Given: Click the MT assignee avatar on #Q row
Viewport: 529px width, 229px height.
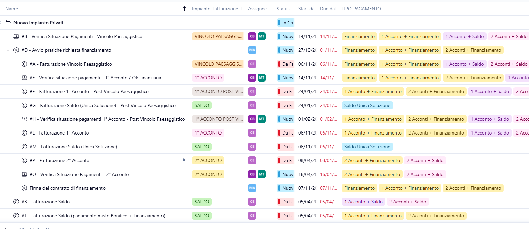Looking at the screenshot, I should click(x=261, y=174).
